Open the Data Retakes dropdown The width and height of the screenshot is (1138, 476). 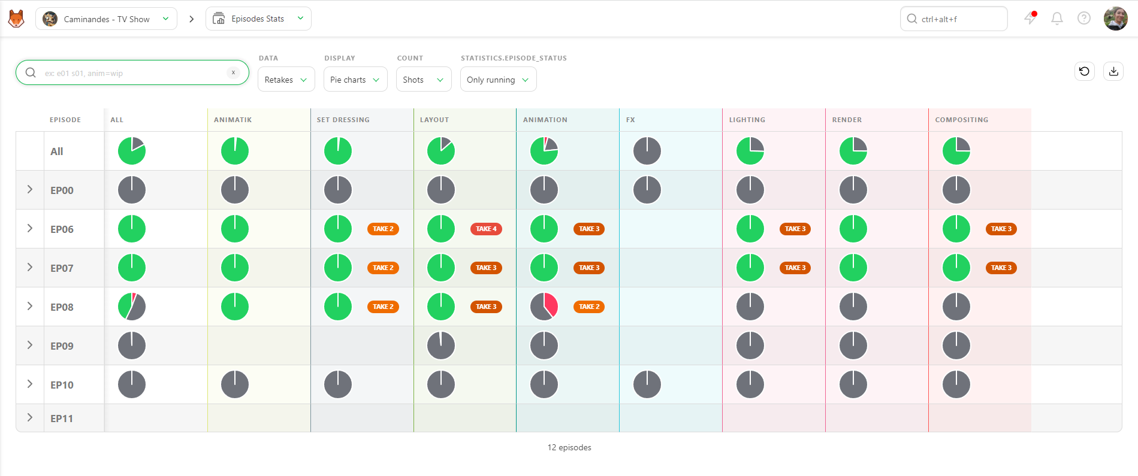click(286, 80)
